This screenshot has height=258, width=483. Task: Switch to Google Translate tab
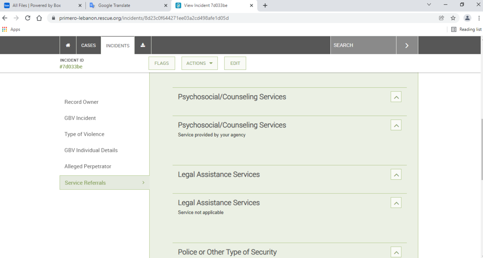[129, 5]
